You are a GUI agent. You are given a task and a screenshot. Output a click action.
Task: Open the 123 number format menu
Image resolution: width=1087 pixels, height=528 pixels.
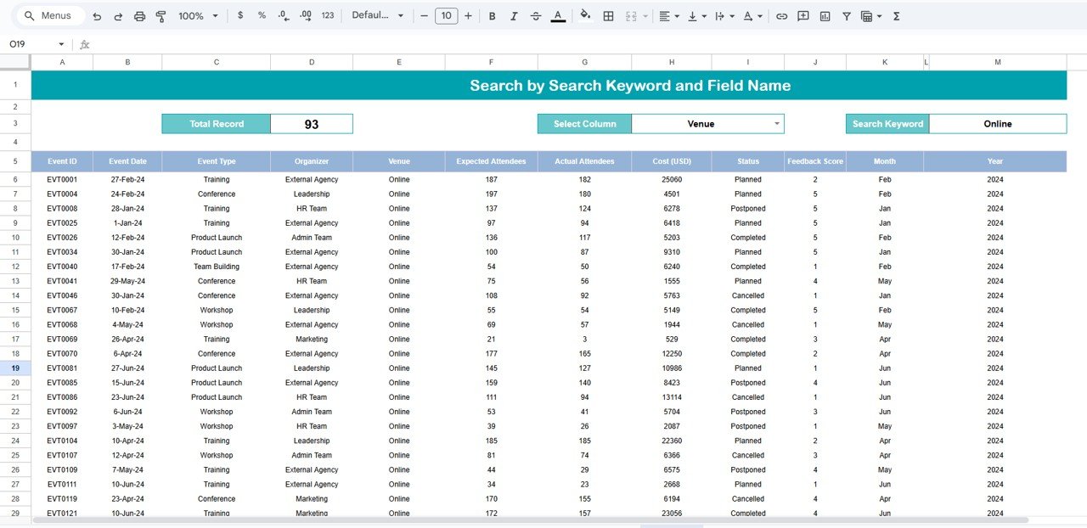327,16
